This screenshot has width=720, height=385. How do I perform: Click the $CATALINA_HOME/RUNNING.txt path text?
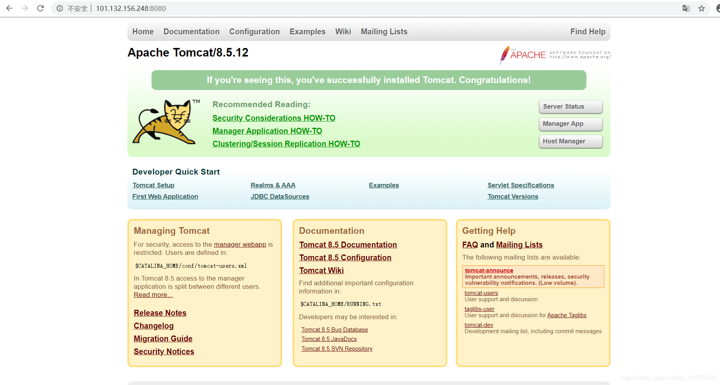[341, 304]
